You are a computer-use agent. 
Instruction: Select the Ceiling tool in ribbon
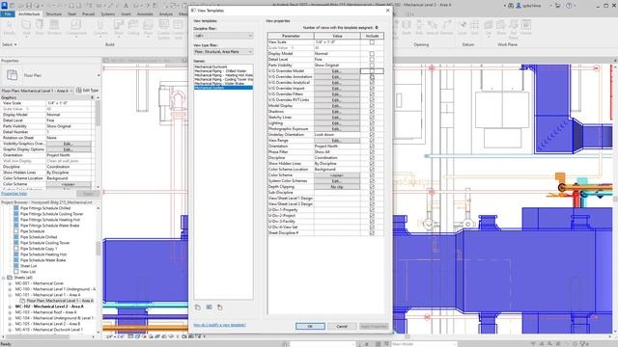[133, 28]
